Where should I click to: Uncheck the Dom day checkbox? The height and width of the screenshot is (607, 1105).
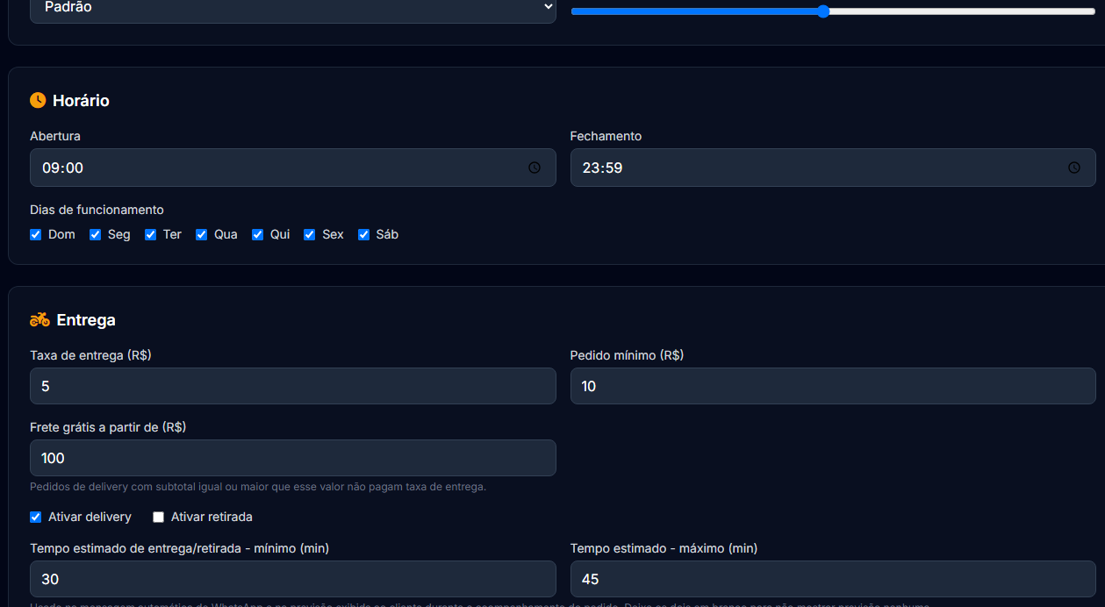36,234
